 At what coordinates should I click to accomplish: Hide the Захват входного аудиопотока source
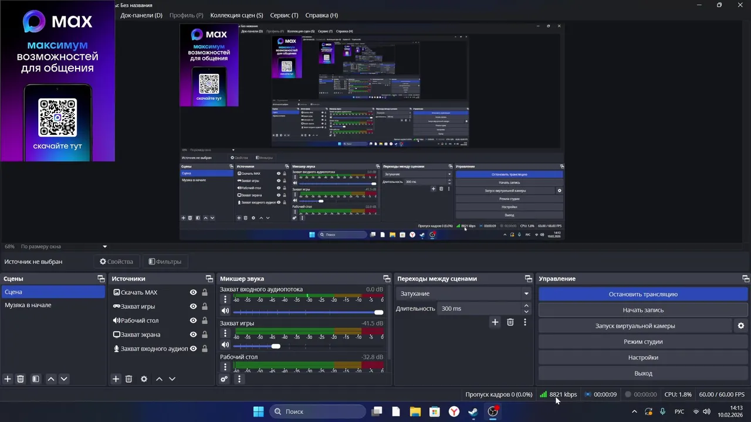click(193, 349)
